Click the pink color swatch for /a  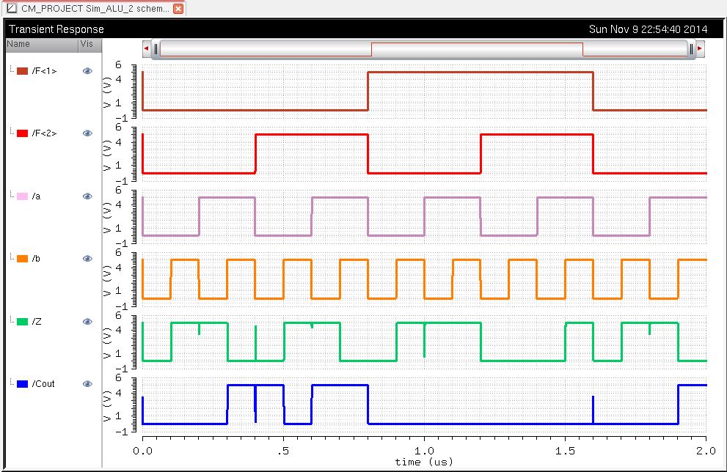(22, 196)
